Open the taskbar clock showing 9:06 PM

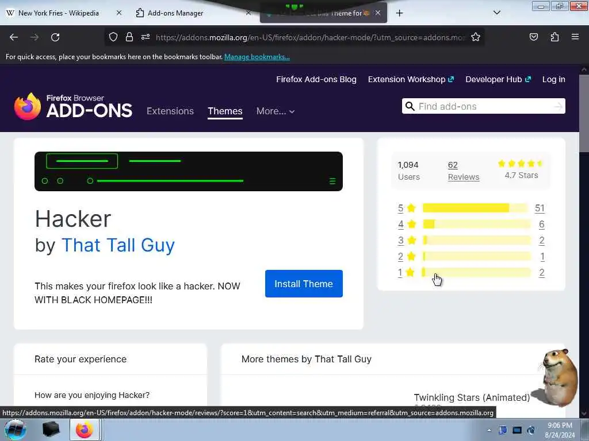pyautogui.click(x=560, y=430)
